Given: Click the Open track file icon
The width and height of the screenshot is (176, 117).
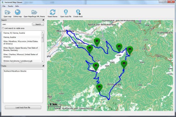Looking at the screenshot, I should [66, 12].
